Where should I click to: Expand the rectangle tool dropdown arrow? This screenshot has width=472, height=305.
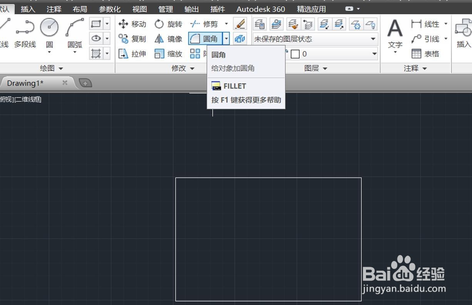(x=107, y=24)
